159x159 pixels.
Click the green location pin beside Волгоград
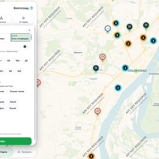(x=32, y=8)
